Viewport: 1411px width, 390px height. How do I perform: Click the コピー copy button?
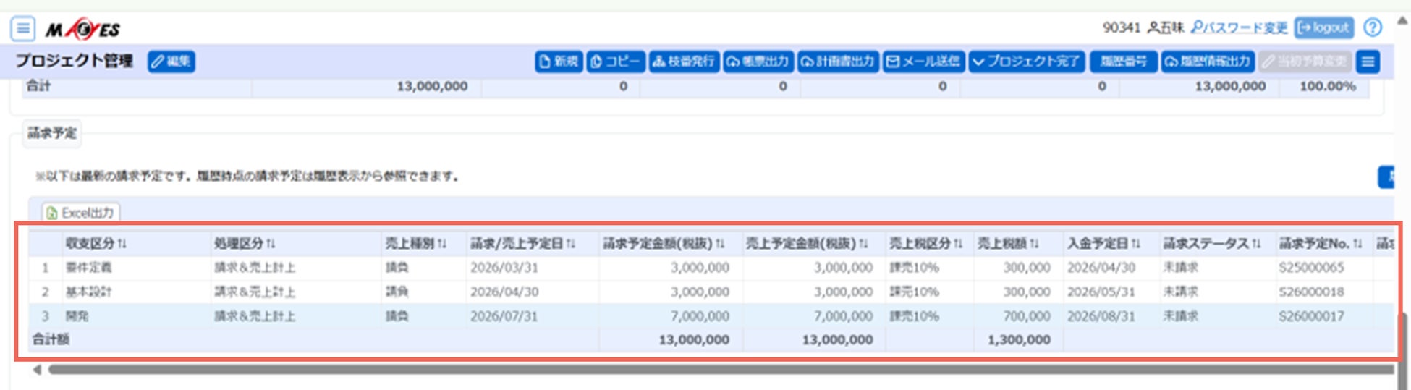click(x=614, y=62)
